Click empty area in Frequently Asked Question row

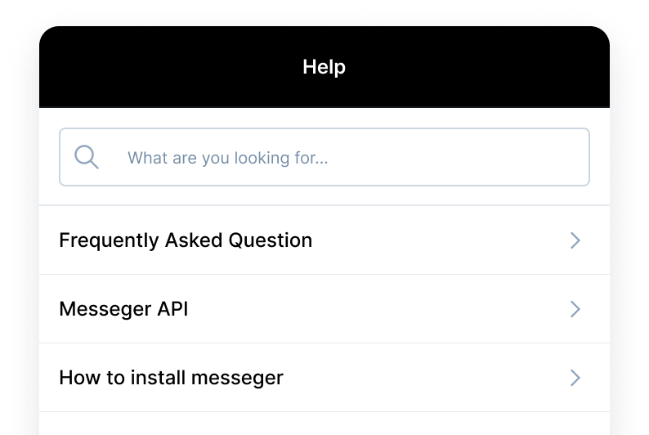[441, 240]
